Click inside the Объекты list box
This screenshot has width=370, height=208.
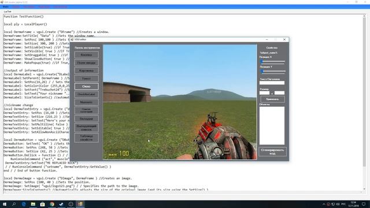point(272,125)
